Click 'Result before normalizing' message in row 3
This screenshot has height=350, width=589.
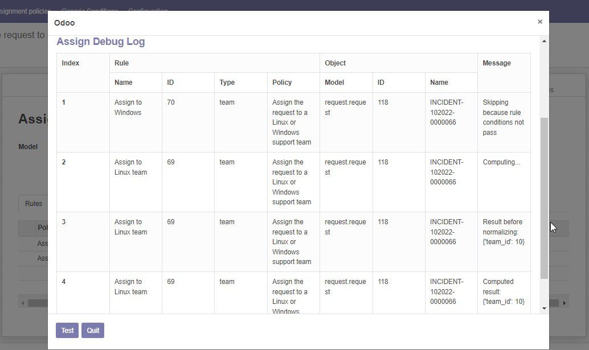point(504,232)
